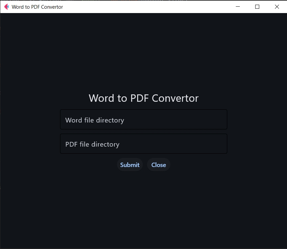Click the Flet app icon in title bar
287x249 pixels.
pyautogui.click(x=6, y=7)
